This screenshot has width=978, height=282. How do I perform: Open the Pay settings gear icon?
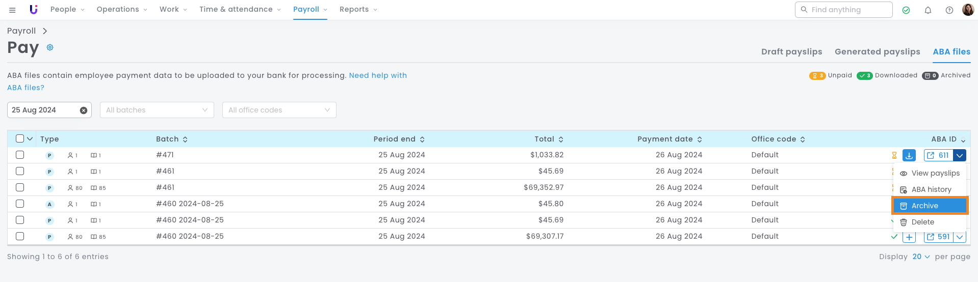click(x=50, y=47)
